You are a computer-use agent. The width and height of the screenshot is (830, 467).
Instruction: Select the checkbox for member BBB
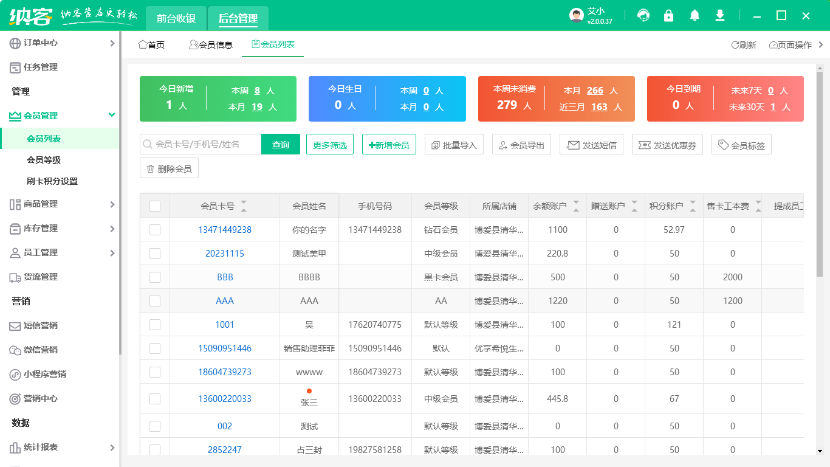(155, 277)
